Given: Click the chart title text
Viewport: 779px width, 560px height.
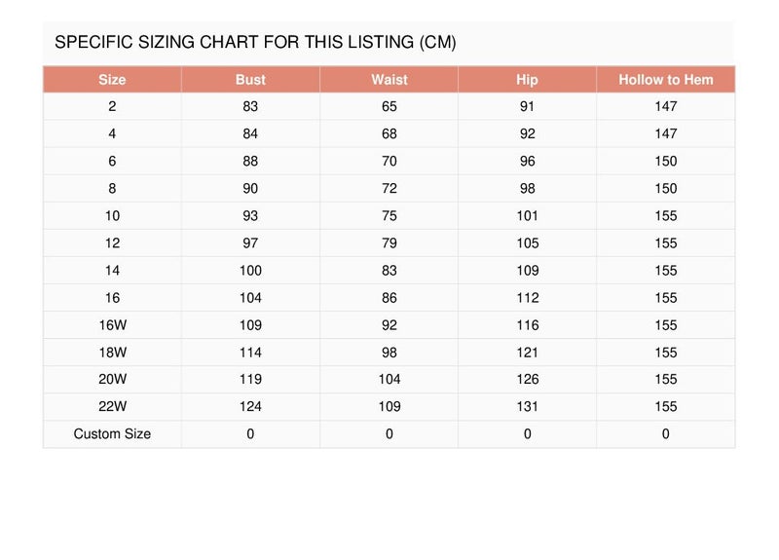Looking at the screenshot, I should (x=255, y=42).
